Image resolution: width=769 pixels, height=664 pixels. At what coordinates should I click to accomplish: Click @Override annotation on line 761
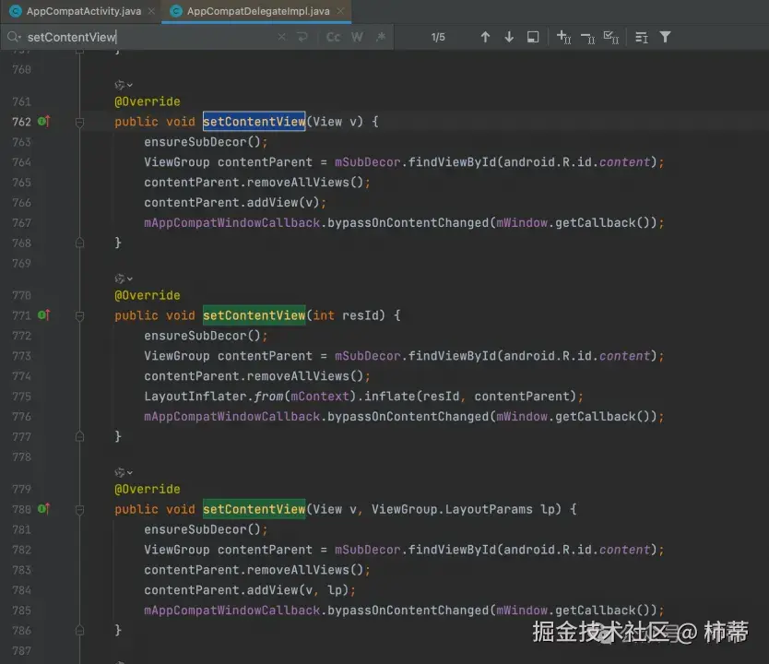[x=148, y=101]
